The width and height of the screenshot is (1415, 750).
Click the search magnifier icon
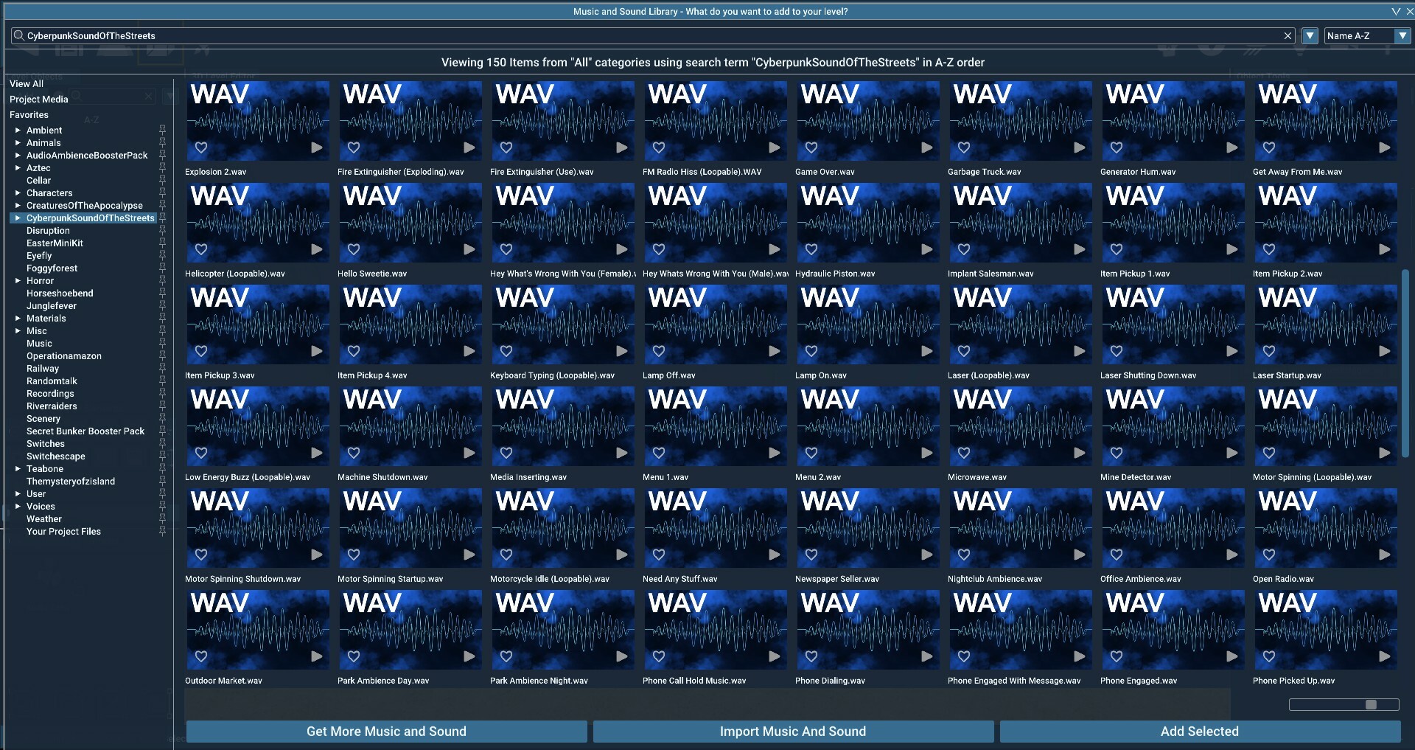(x=18, y=35)
